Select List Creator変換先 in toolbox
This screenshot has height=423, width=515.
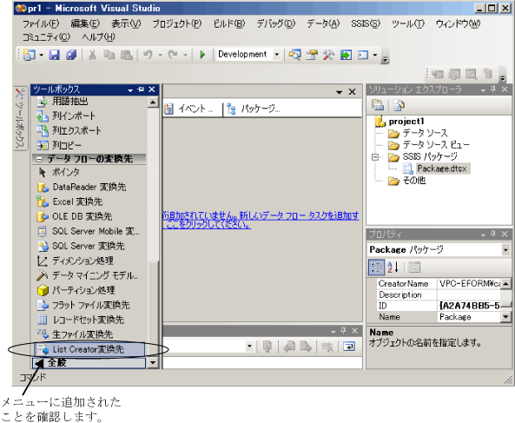[x=89, y=349]
